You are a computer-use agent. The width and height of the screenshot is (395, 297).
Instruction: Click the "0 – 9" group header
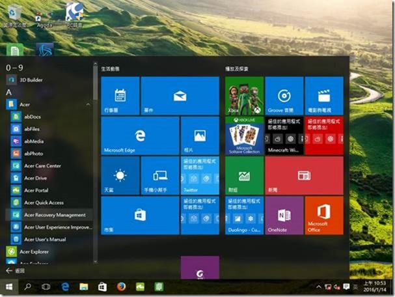(x=14, y=67)
